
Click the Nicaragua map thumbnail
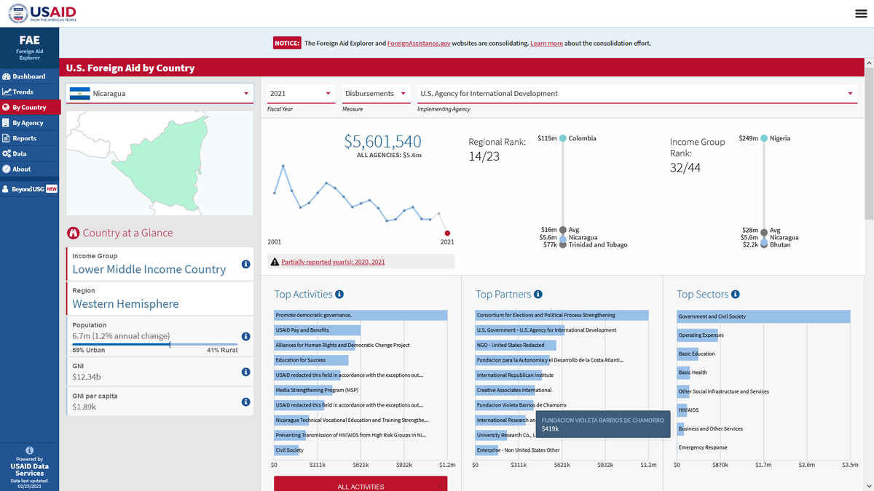click(x=160, y=162)
